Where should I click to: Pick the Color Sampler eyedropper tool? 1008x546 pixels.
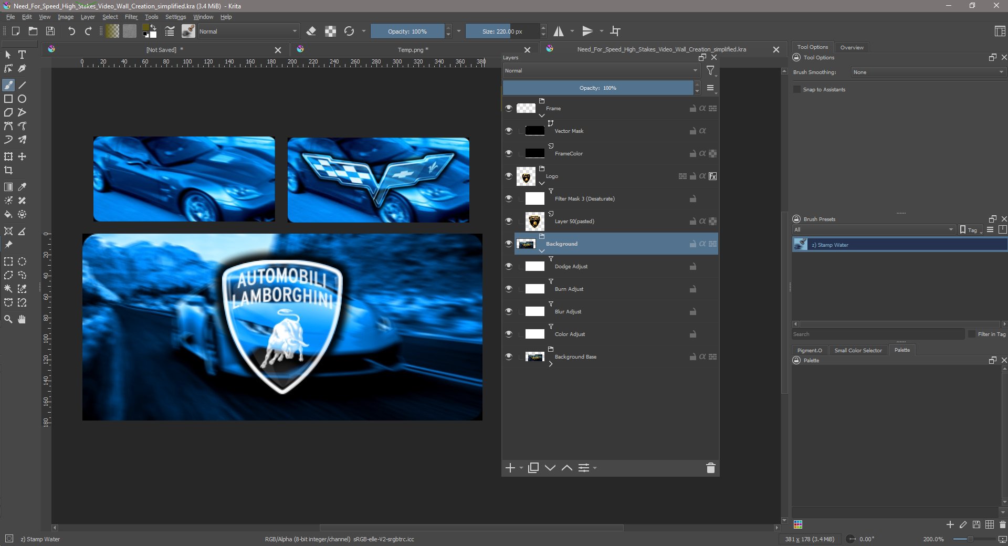coord(22,187)
